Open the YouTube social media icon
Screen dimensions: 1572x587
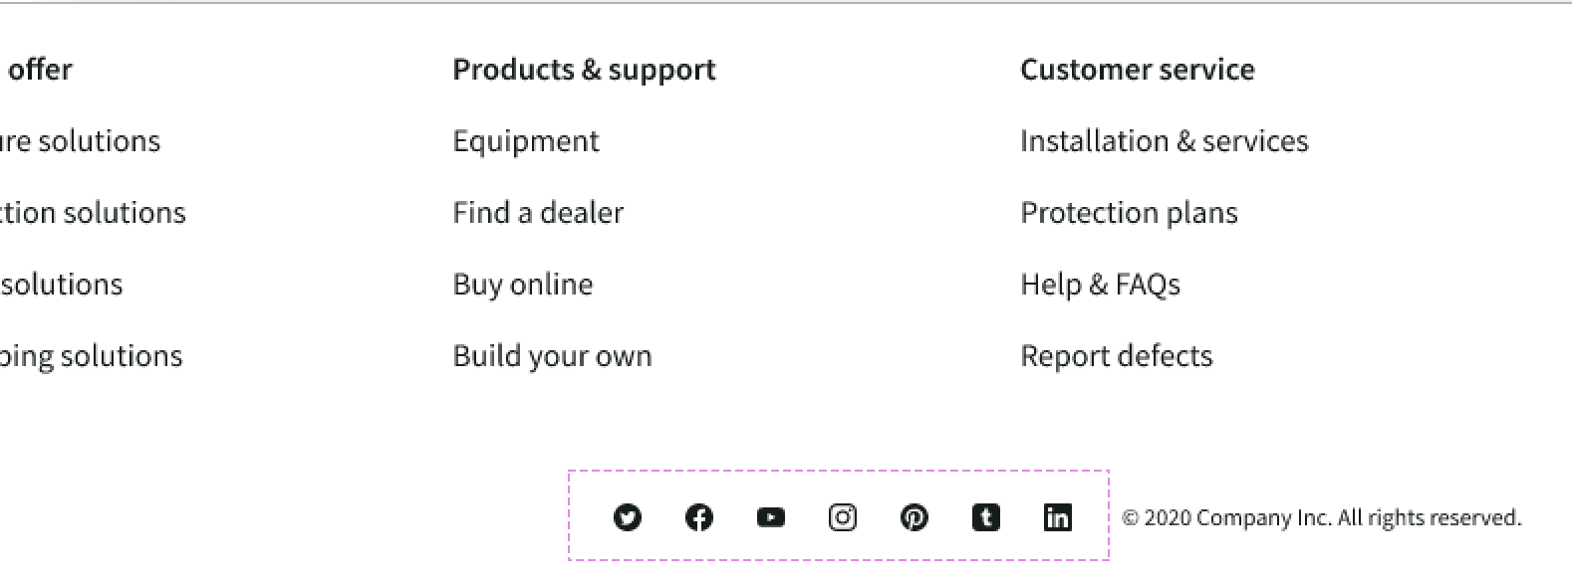(x=770, y=517)
